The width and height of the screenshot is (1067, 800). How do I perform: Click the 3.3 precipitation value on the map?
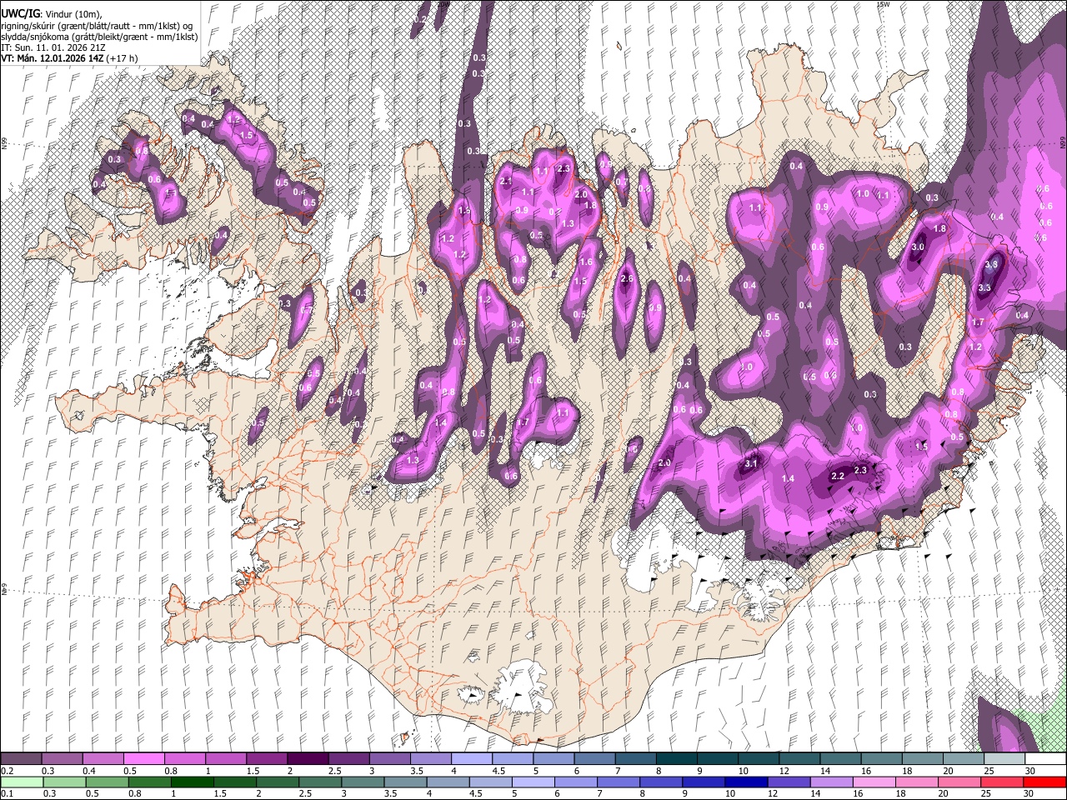click(x=984, y=287)
